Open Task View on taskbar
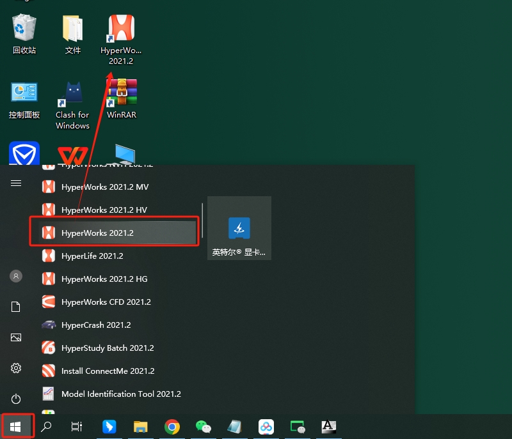512x439 pixels. [x=77, y=426]
